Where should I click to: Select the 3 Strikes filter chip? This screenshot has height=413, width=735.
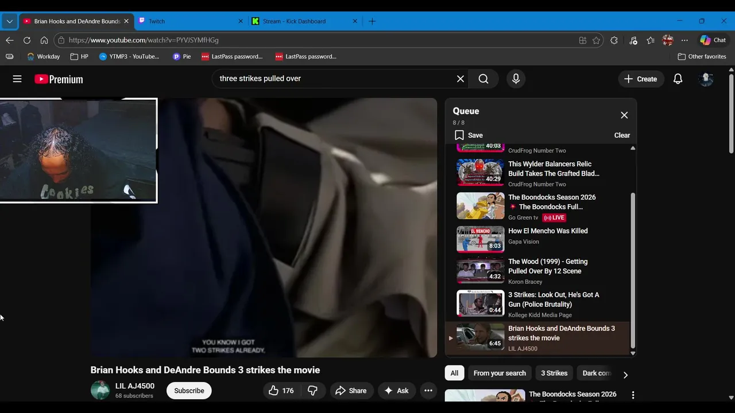coord(554,373)
